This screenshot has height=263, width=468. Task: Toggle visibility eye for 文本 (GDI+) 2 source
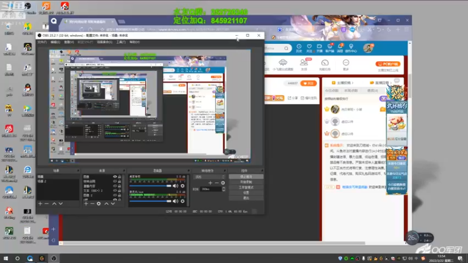tap(115, 191)
